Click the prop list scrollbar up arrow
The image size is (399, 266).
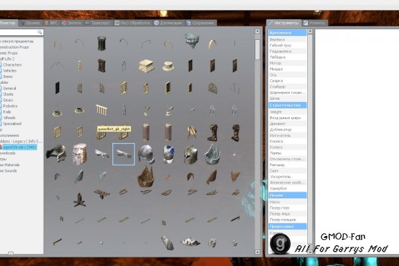(257, 31)
